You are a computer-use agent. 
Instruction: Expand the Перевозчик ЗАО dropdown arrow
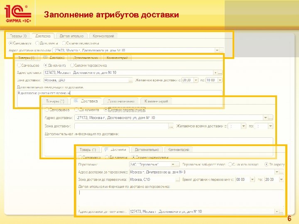[x=173, y=164]
